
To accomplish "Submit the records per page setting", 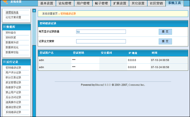I will [x=165, y=32].
